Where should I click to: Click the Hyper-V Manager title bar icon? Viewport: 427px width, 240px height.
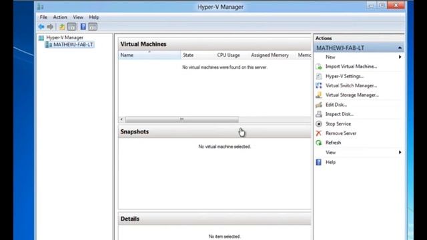[x=41, y=7]
